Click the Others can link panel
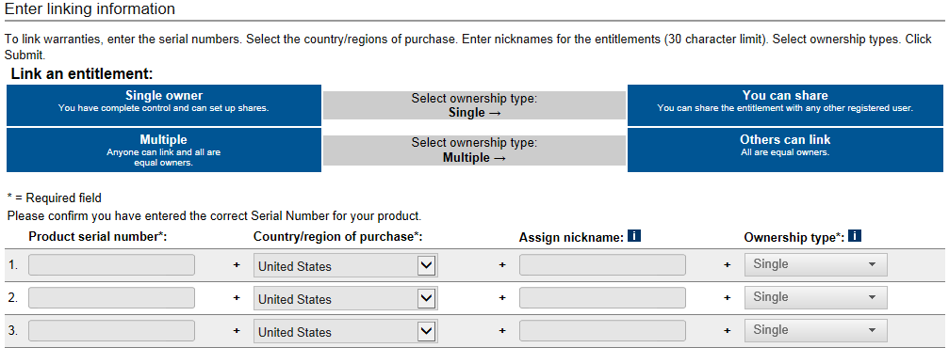This screenshot has width=949, height=348. (785, 150)
